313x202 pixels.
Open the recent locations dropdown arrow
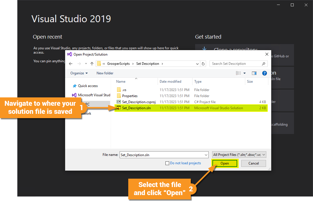(x=86, y=64)
